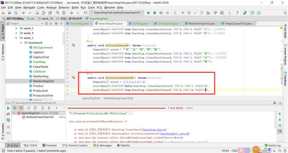Expand the week_3 folder
The image size is (288, 153).
(16, 28)
